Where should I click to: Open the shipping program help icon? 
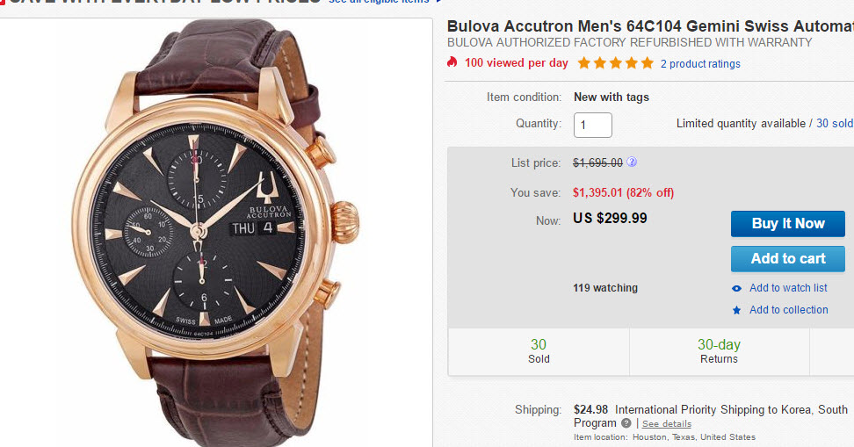(626, 423)
